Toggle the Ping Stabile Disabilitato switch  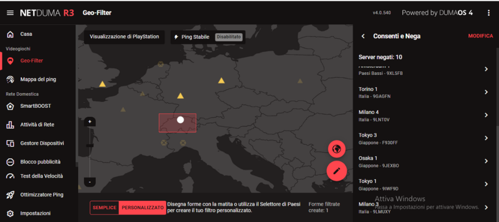tap(229, 37)
